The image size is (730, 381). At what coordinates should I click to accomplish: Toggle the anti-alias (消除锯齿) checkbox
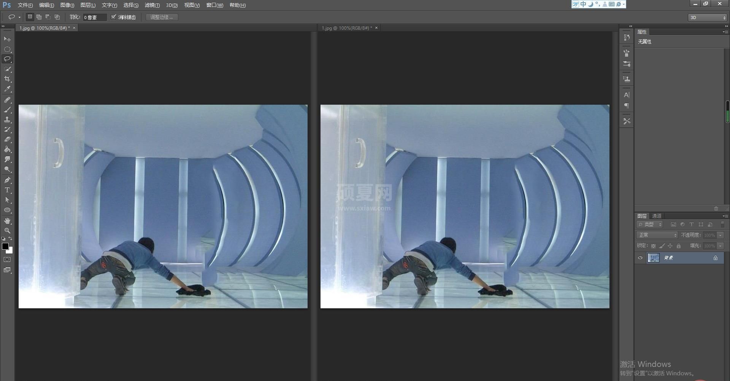[x=113, y=17]
